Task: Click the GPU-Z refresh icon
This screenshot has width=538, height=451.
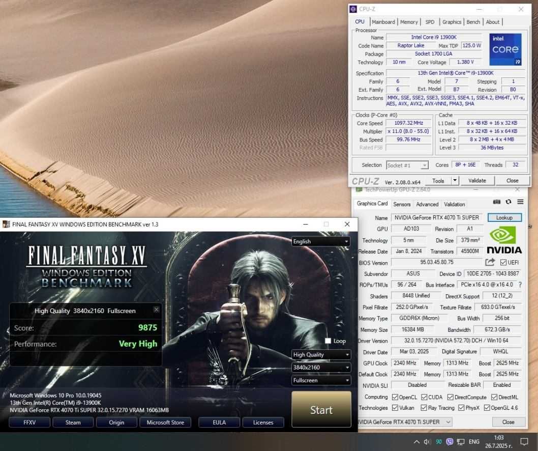Action: pos(509,202)
